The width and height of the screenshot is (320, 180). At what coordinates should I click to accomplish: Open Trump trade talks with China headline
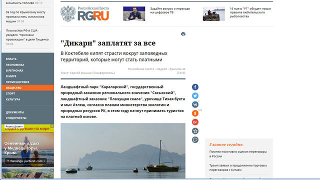coord(238,167)
